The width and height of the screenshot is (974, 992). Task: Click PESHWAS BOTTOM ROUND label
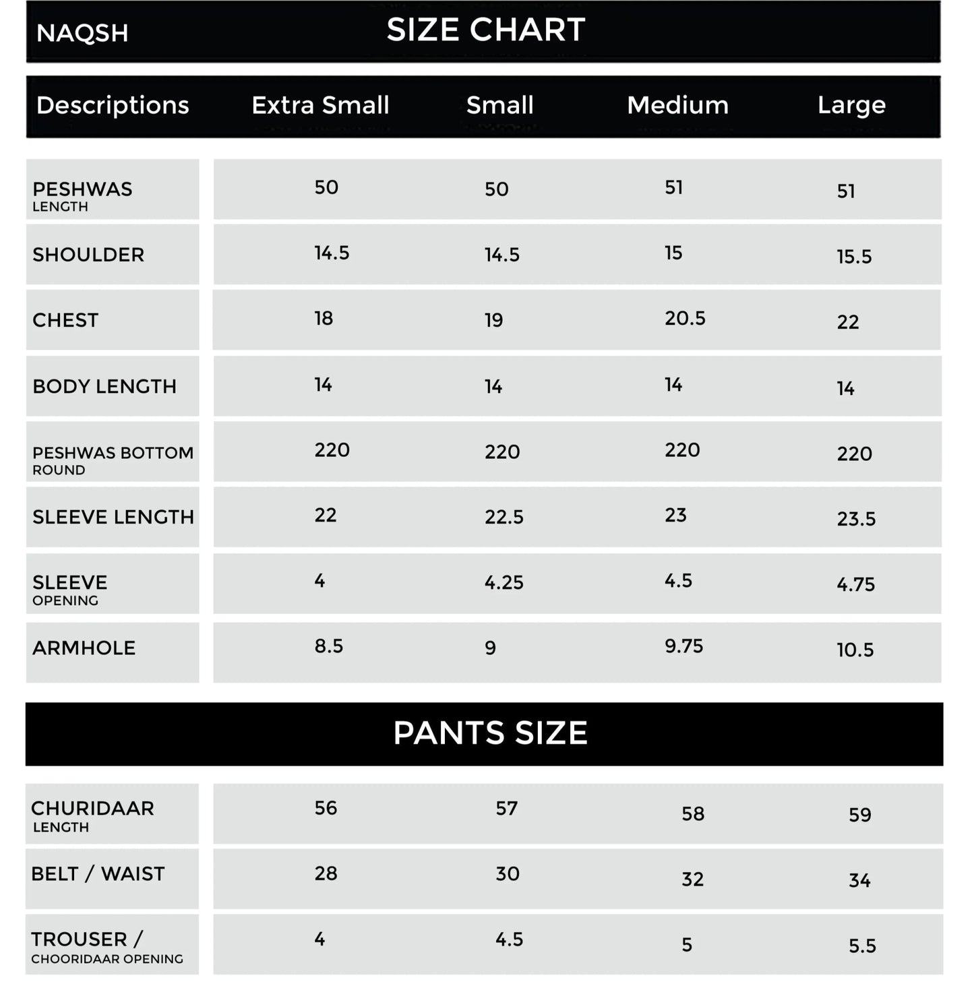point(113,460)
